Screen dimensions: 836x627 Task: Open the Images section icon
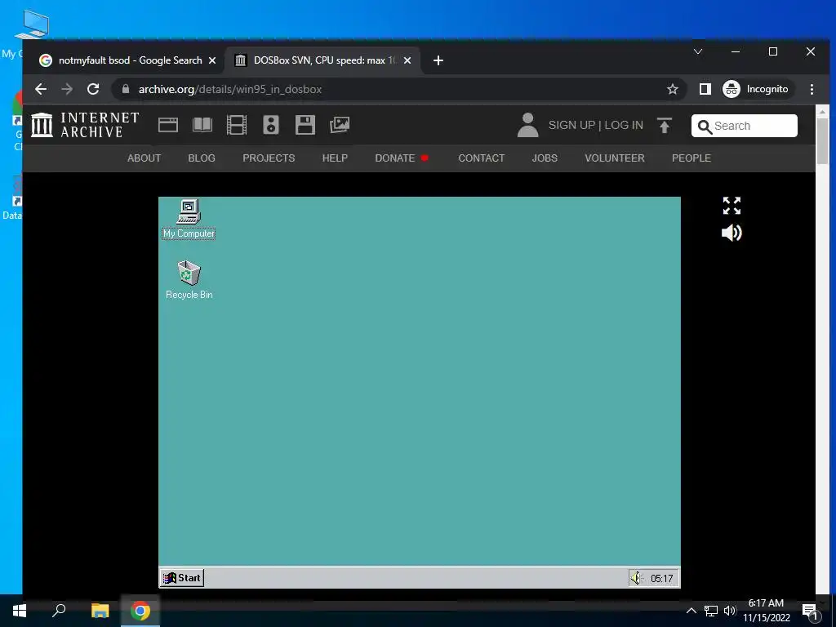(340, 125)
